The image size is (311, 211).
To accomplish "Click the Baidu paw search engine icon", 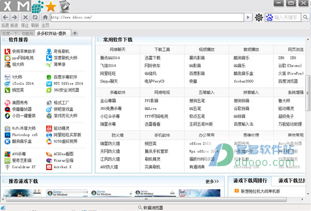I will (270, 18).
